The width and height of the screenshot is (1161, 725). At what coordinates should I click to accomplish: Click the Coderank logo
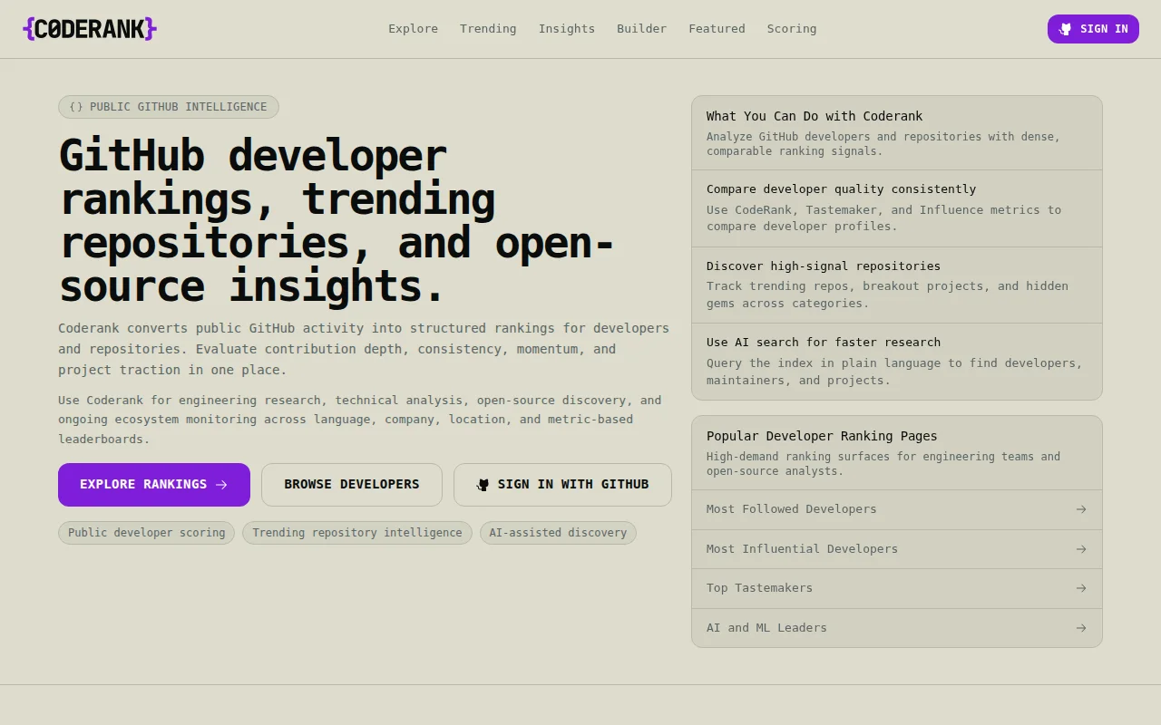(90, 29)
